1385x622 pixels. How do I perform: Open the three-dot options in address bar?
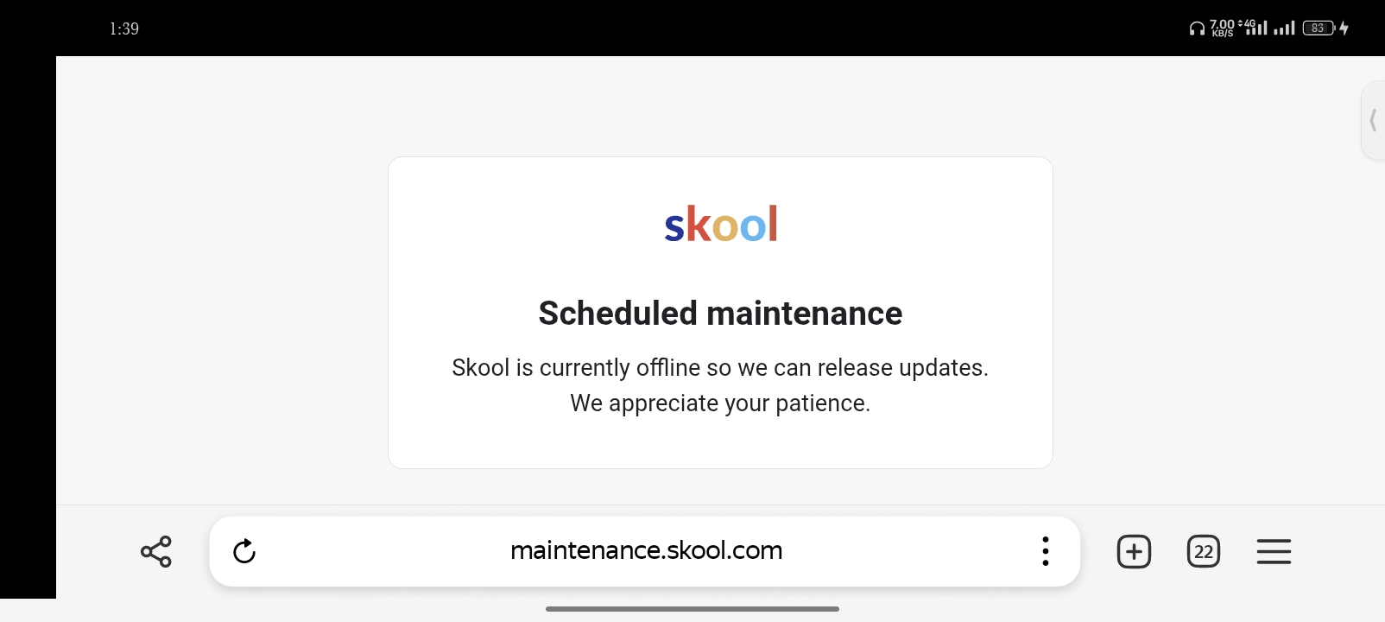1045,551
